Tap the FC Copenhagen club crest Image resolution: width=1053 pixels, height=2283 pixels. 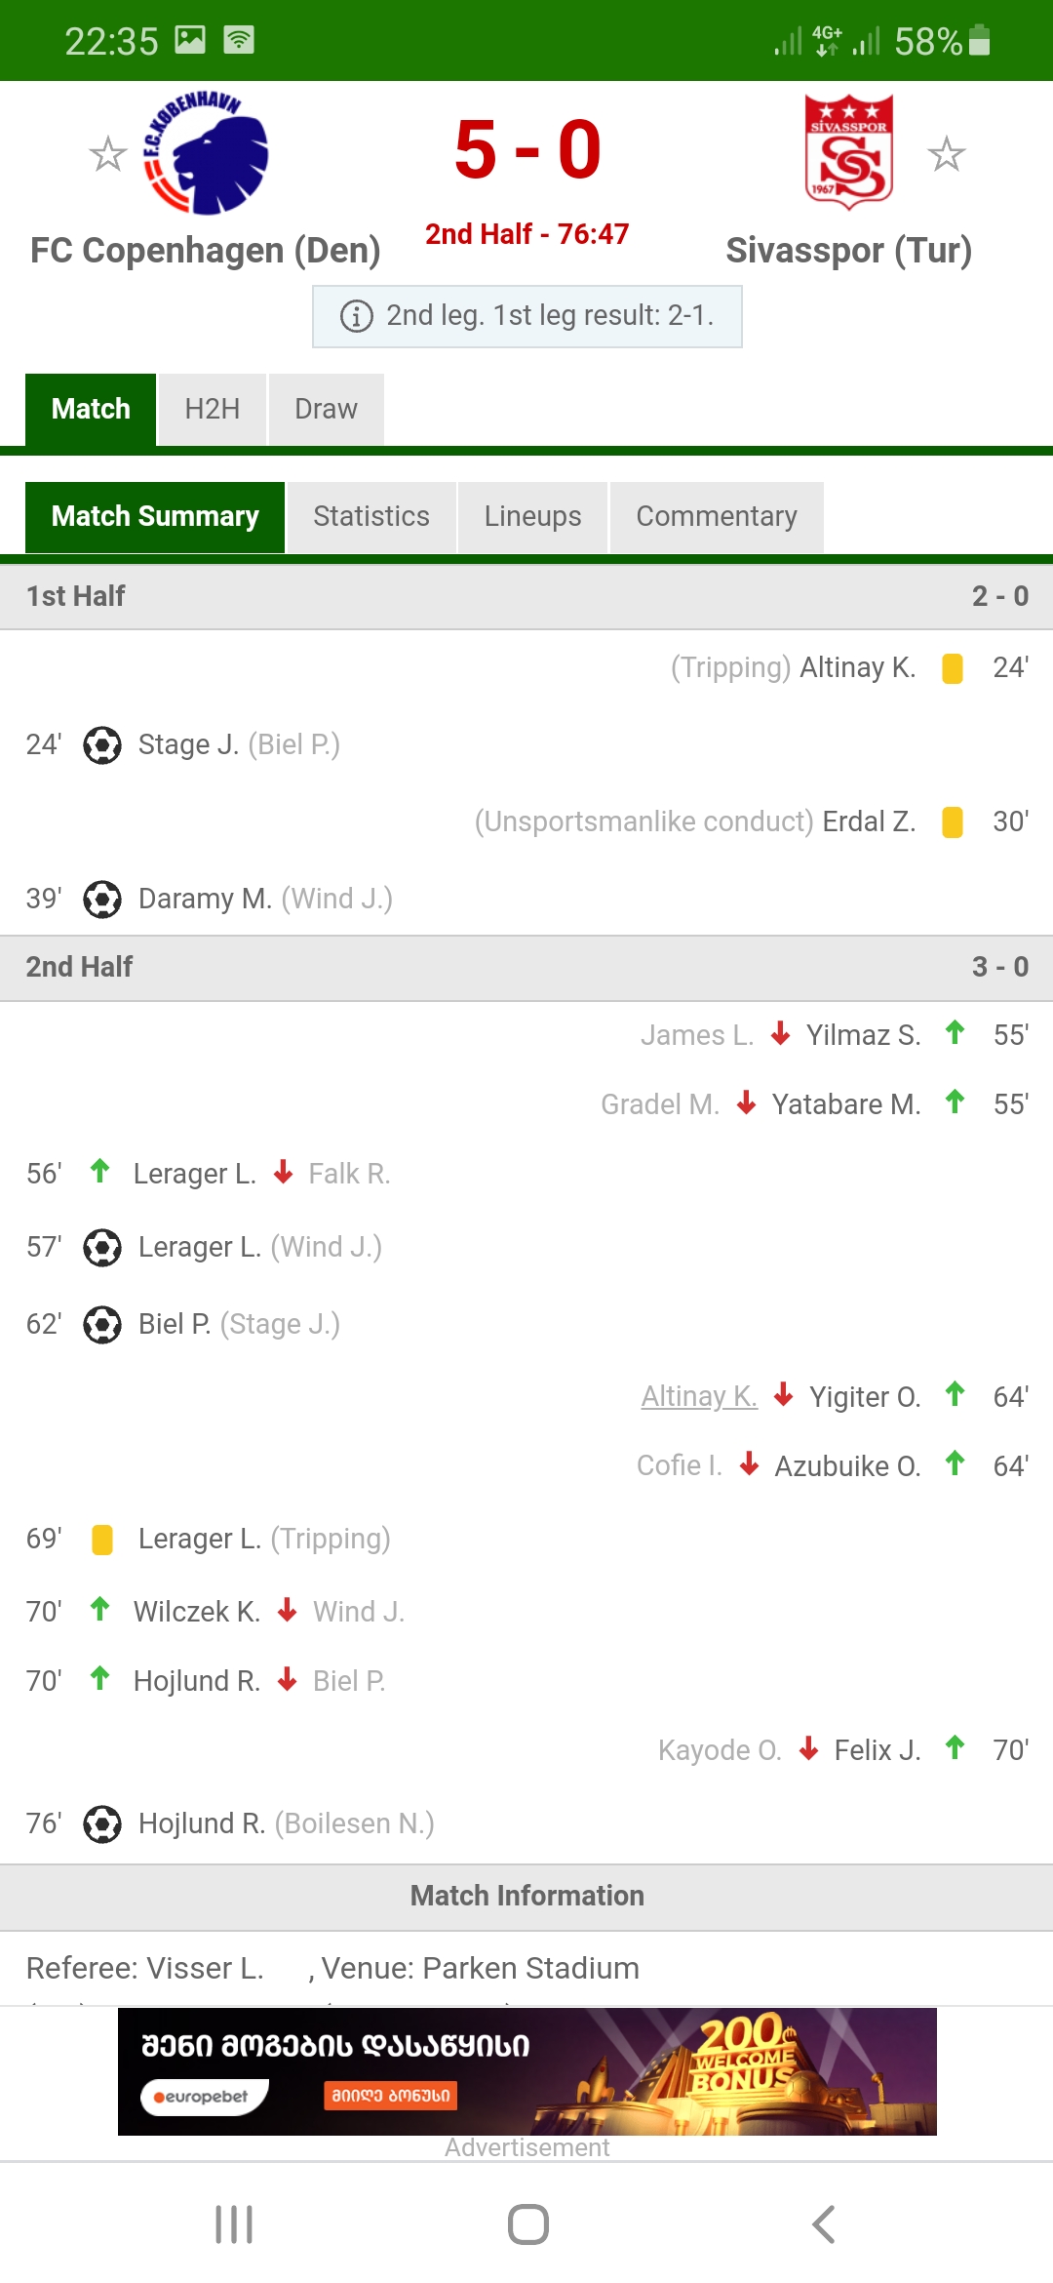pyautogui.click(x=206, y=153)
